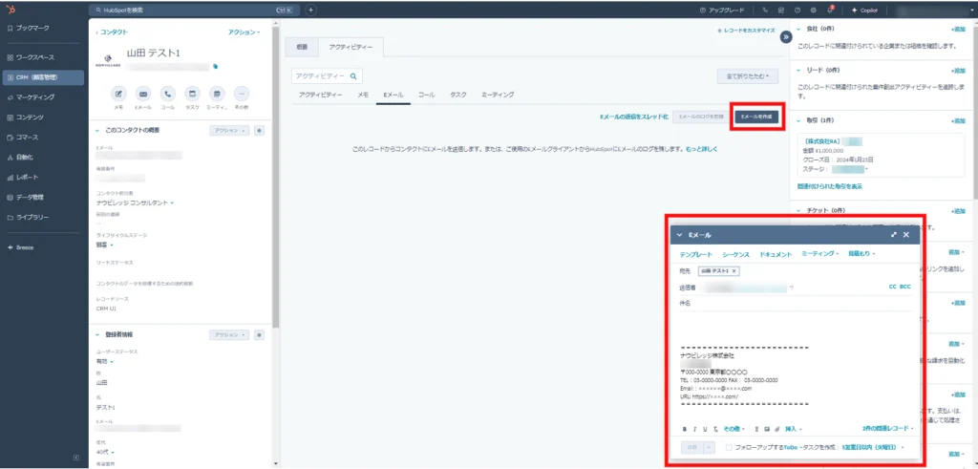Click テンプレート in email composer

[696, 254]
